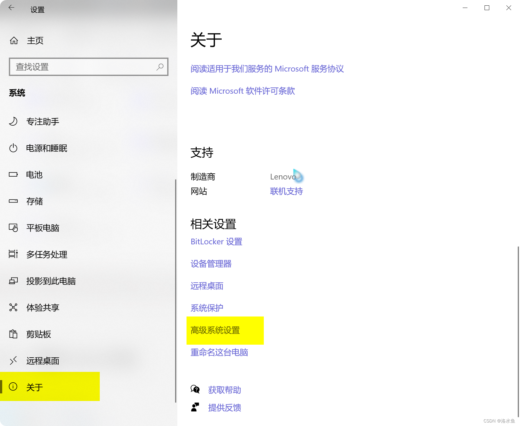Click the 关于 page title
Viewport: 520px width, 426px height.
click(206, 40)
